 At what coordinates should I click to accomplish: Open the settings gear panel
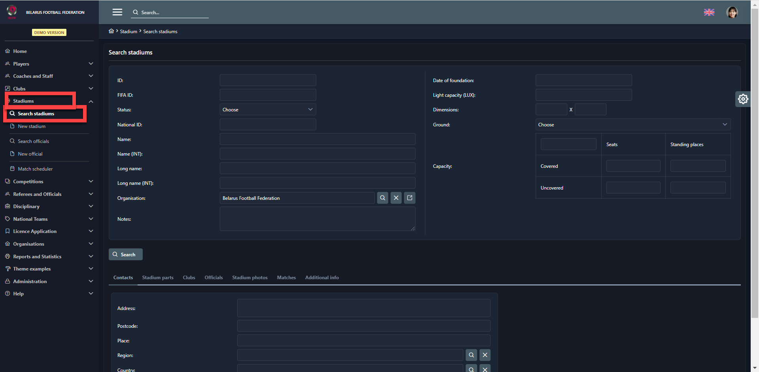tap(743, 99)
